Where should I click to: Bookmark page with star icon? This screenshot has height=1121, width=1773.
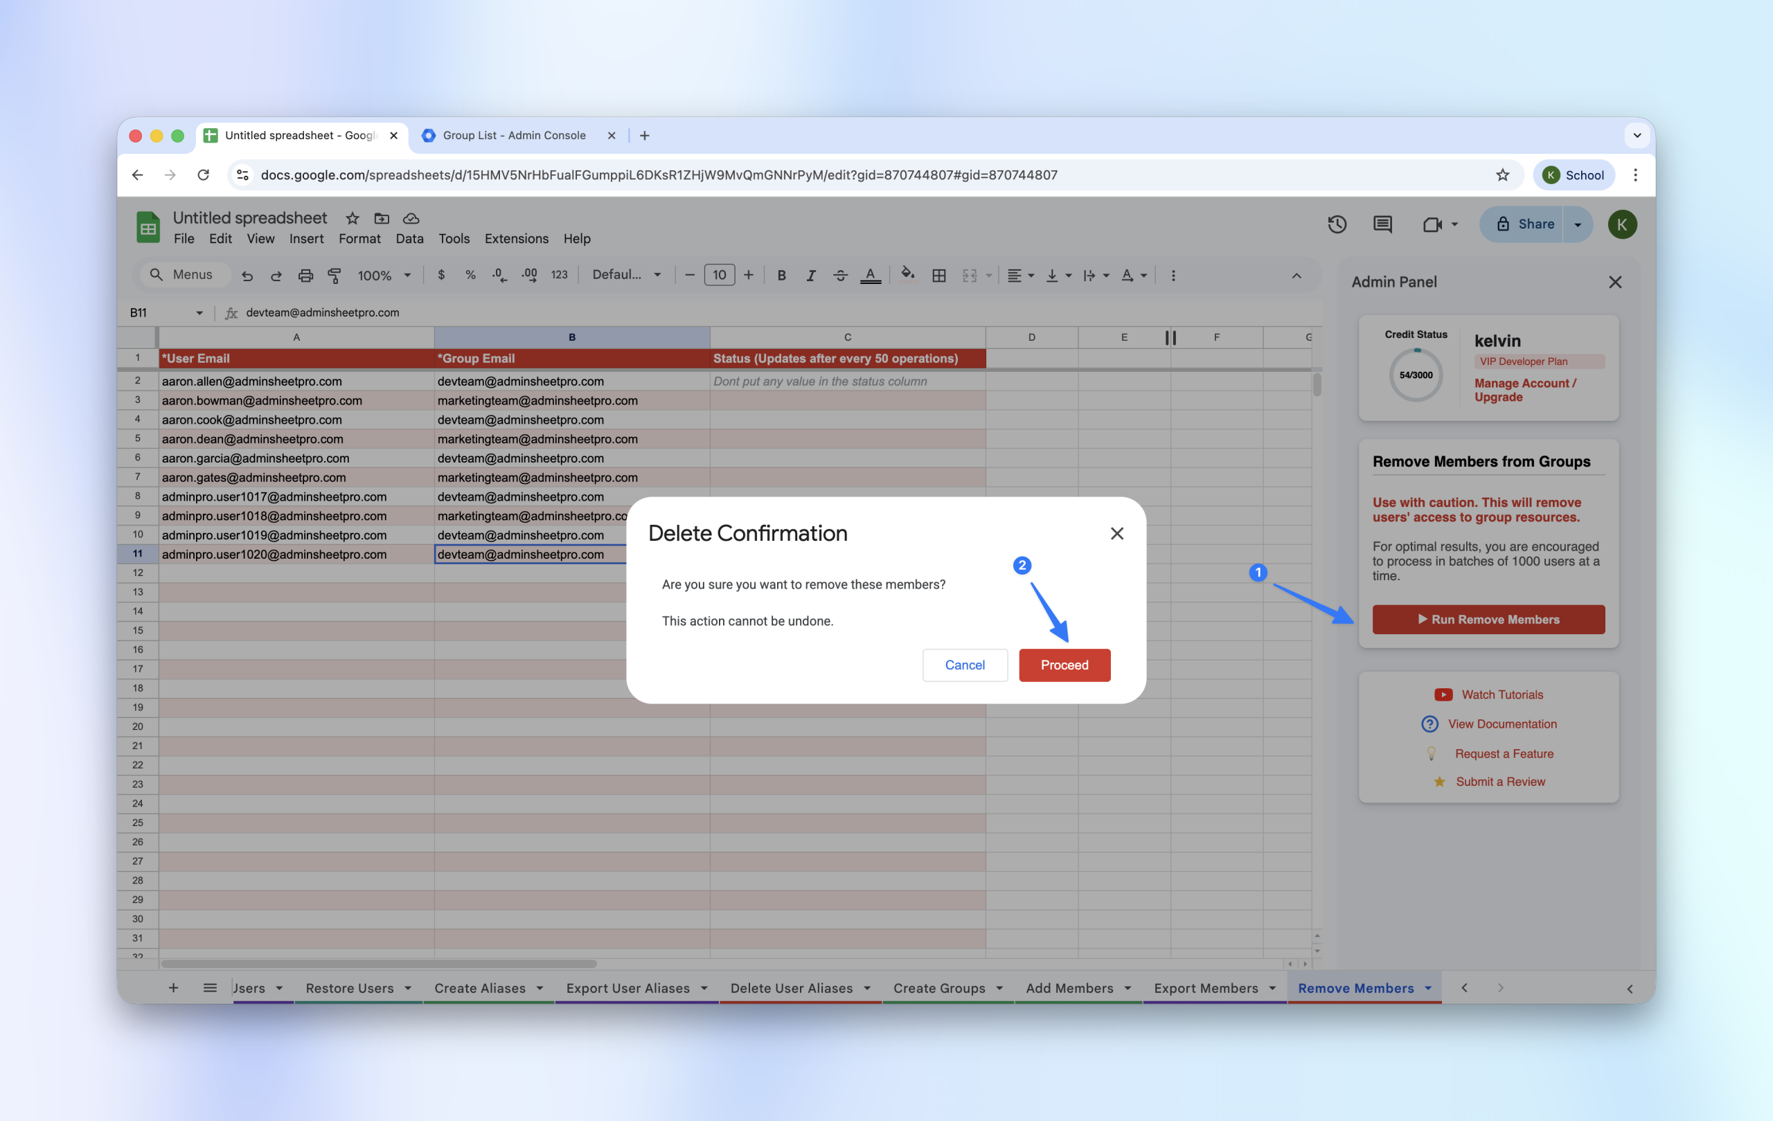1502,175
